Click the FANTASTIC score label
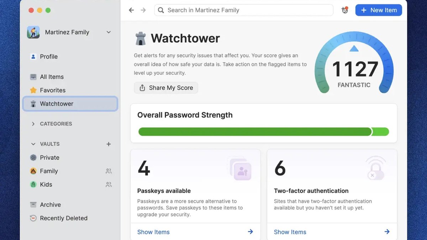The height and width of the screenshot is (240, 427). (x=354, y=85)
